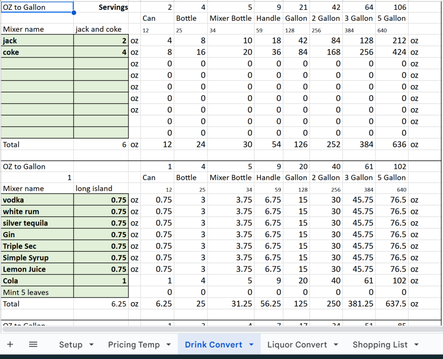Select the 106 servings cell
The image size is (443, 359).
[392, 7]
